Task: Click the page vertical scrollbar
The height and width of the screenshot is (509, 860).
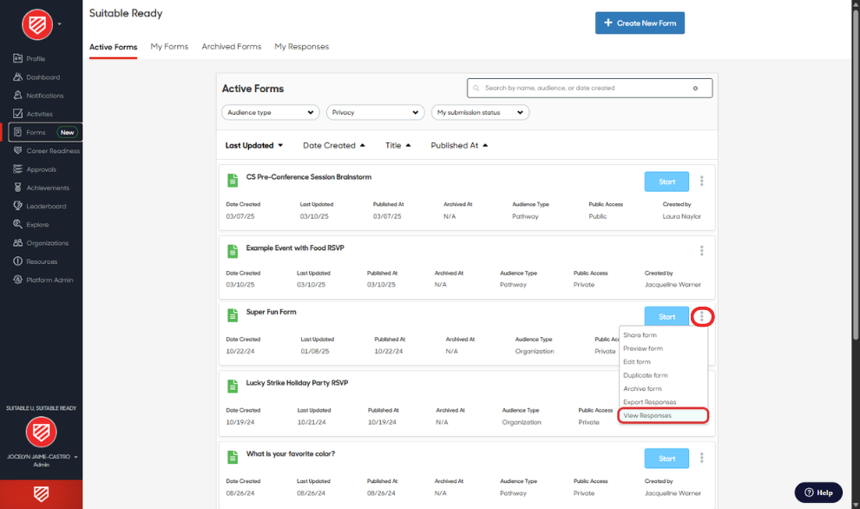Action: coord(856,175)
